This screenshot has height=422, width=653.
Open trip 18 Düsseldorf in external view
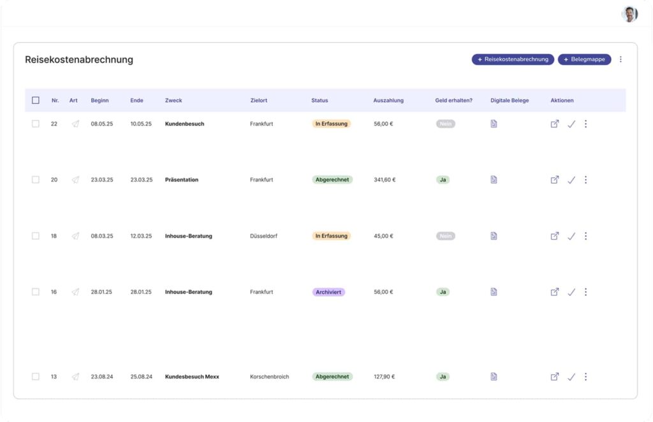coord(554,236)
